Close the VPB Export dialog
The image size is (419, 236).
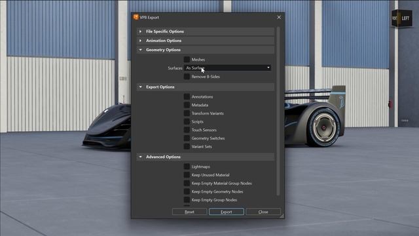coord(279,17)
